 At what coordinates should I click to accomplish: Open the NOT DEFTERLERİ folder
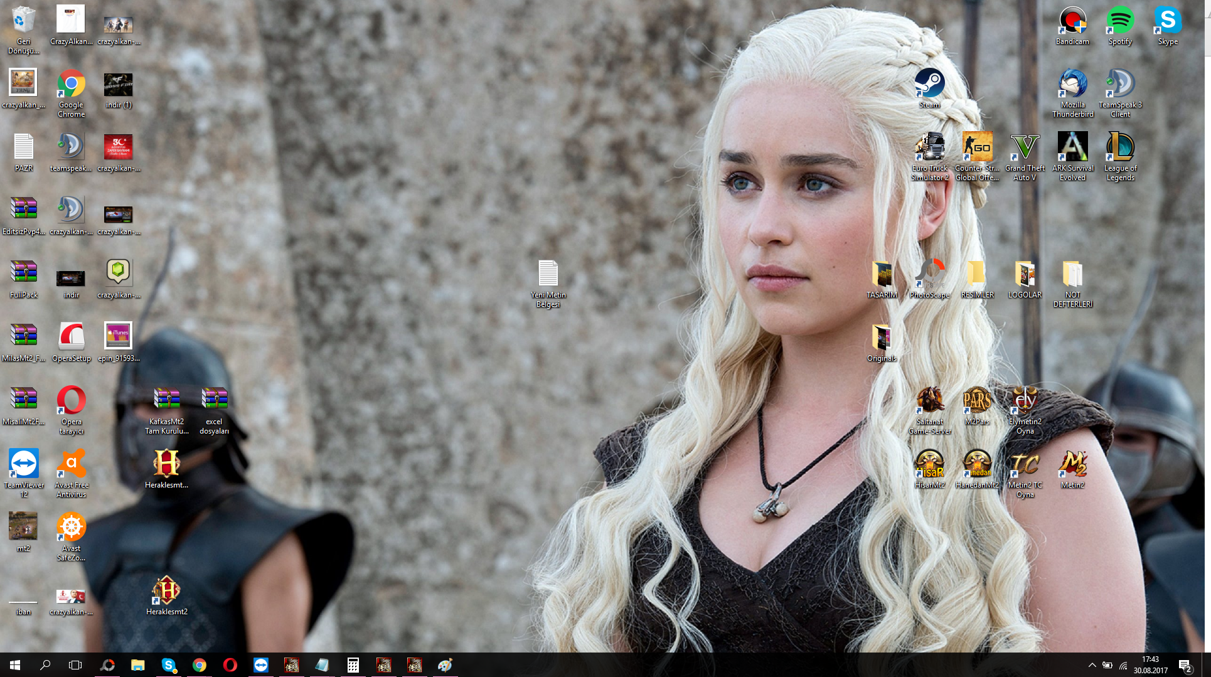[1072, 284]
